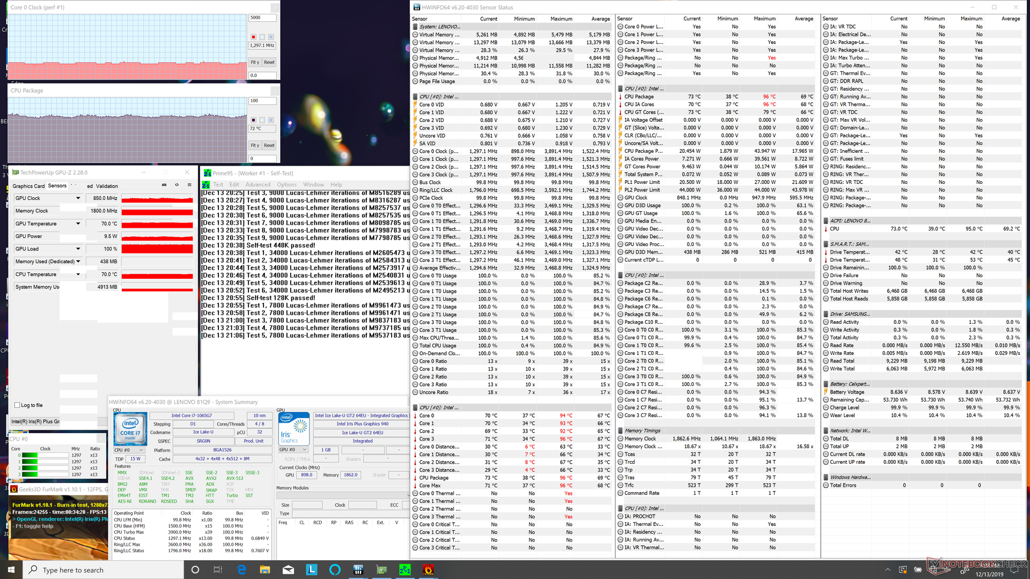Open Prime95 from the taskbar

[x=404, y=569]
